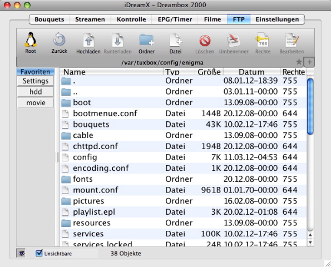Image resolution: width=331 pixels, height=267 pixels.
Task: Open the hdd favorite
Action: 36,92
